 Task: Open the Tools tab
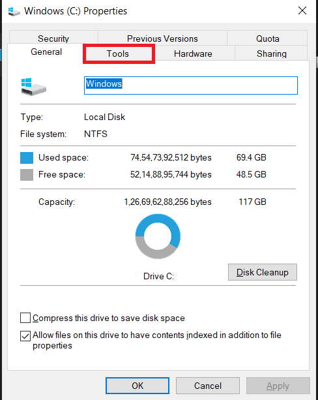(119, 54)
